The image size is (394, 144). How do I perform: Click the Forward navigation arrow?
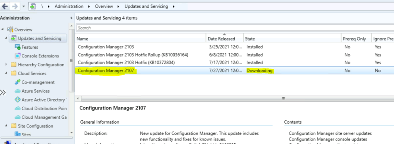pos(15,6)
